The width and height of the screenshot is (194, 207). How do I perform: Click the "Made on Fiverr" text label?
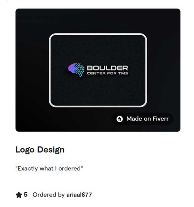[147, 119]
